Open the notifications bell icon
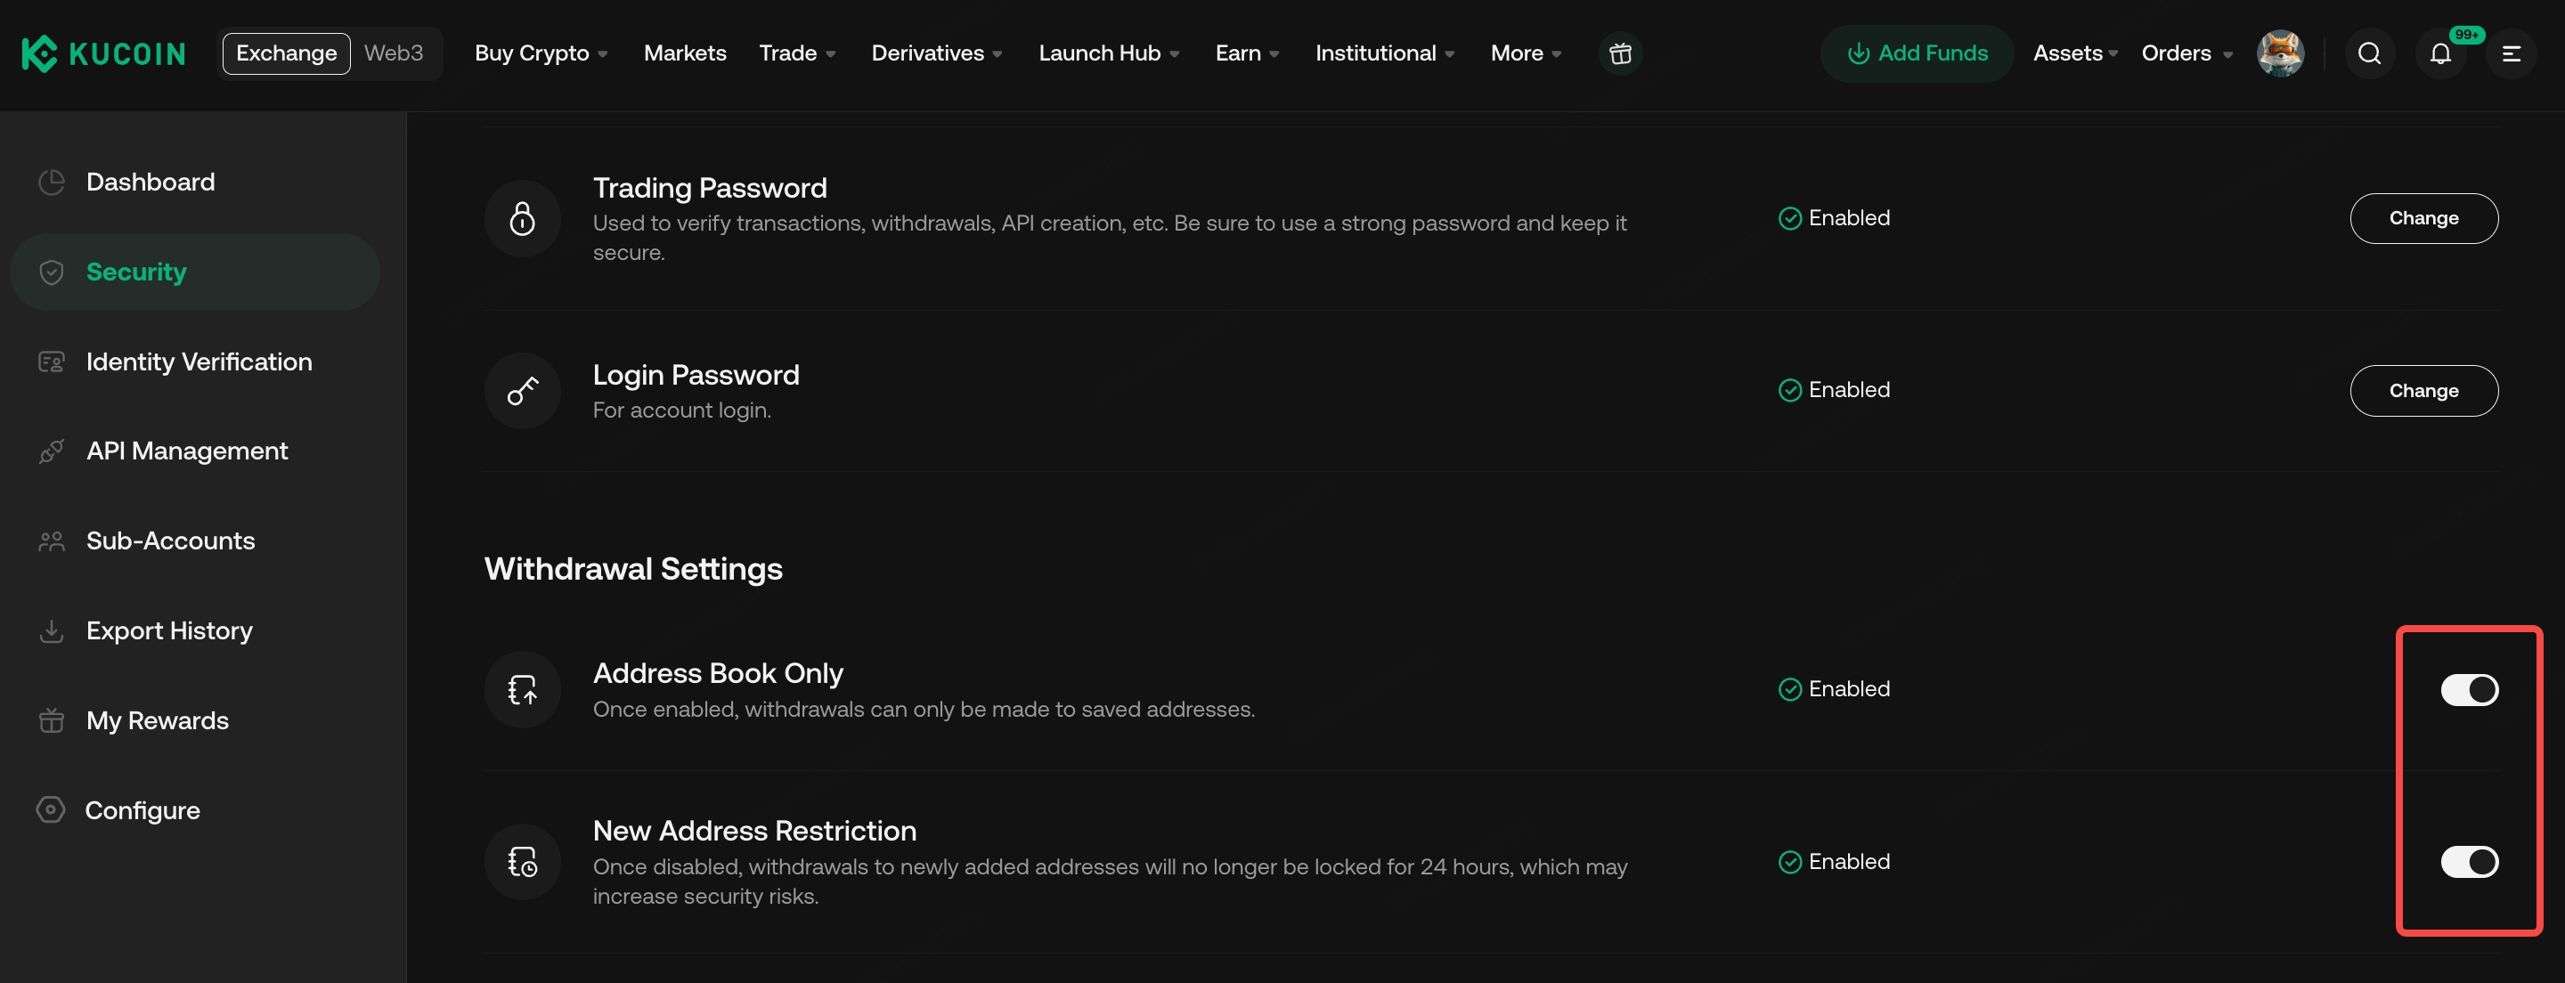This screenshot has width=2565, height=983. 2440,53
